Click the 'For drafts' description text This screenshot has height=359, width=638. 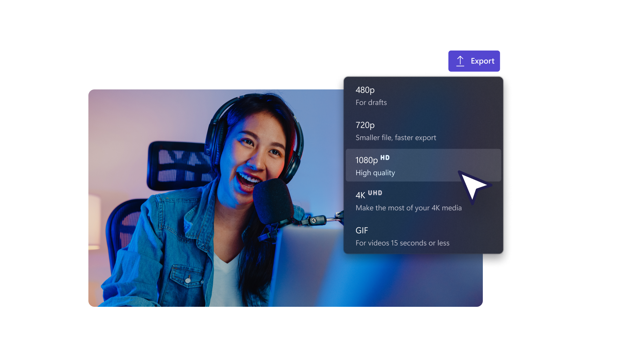pyautogui.click(x=371, y=102)
